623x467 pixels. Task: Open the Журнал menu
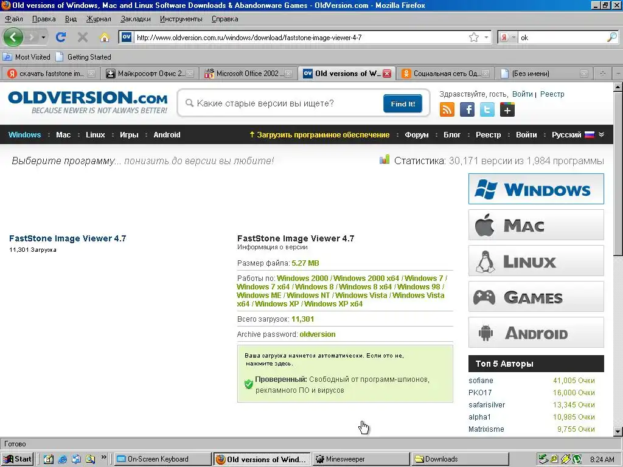coord(99,19)
